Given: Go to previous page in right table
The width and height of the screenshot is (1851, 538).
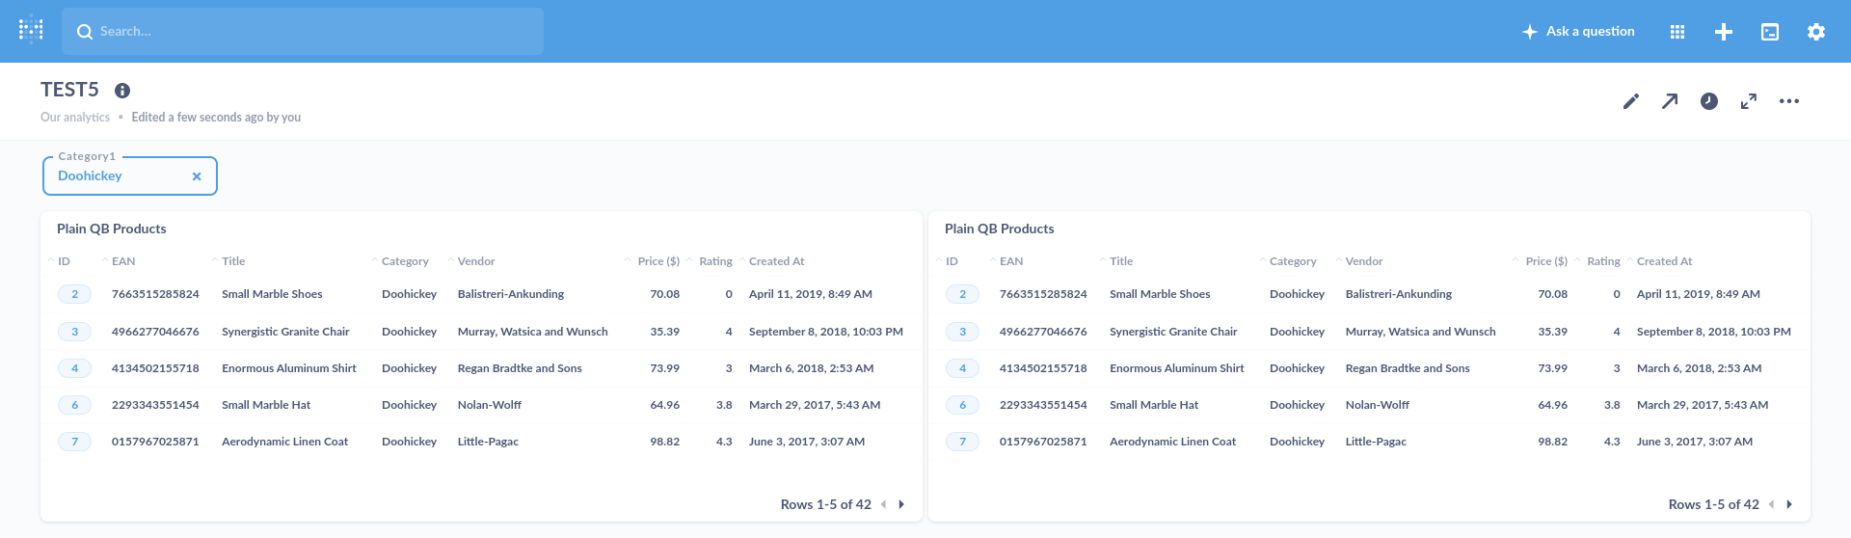Looking at the screenshot, I should [x=1771, y=504].
